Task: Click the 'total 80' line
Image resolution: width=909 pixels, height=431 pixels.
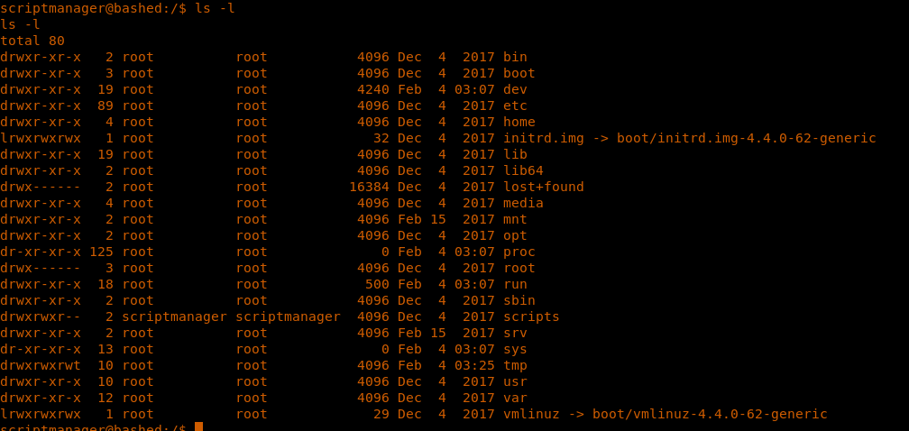Action: pos(32,41)
